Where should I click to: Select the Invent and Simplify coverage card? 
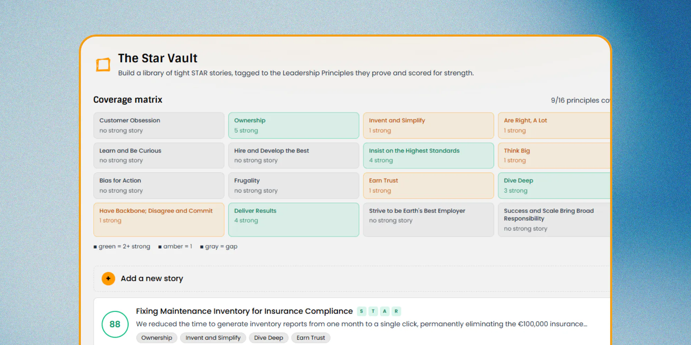pos(428,125)
